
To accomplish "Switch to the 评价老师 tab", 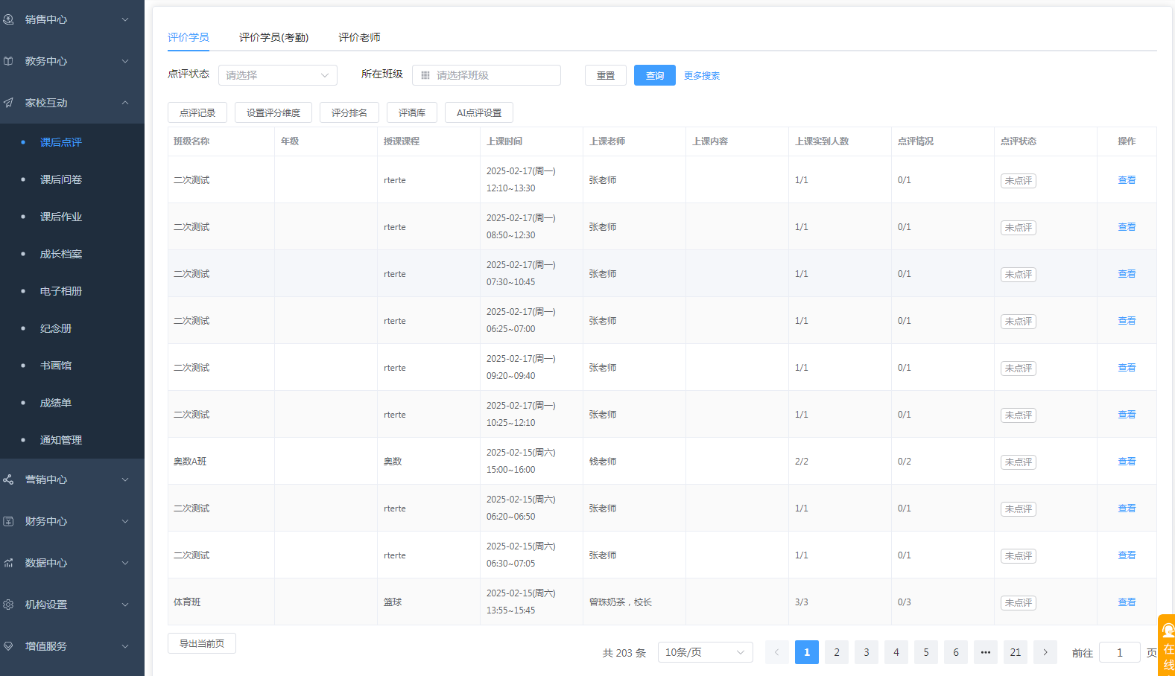I will coord(359,37).
